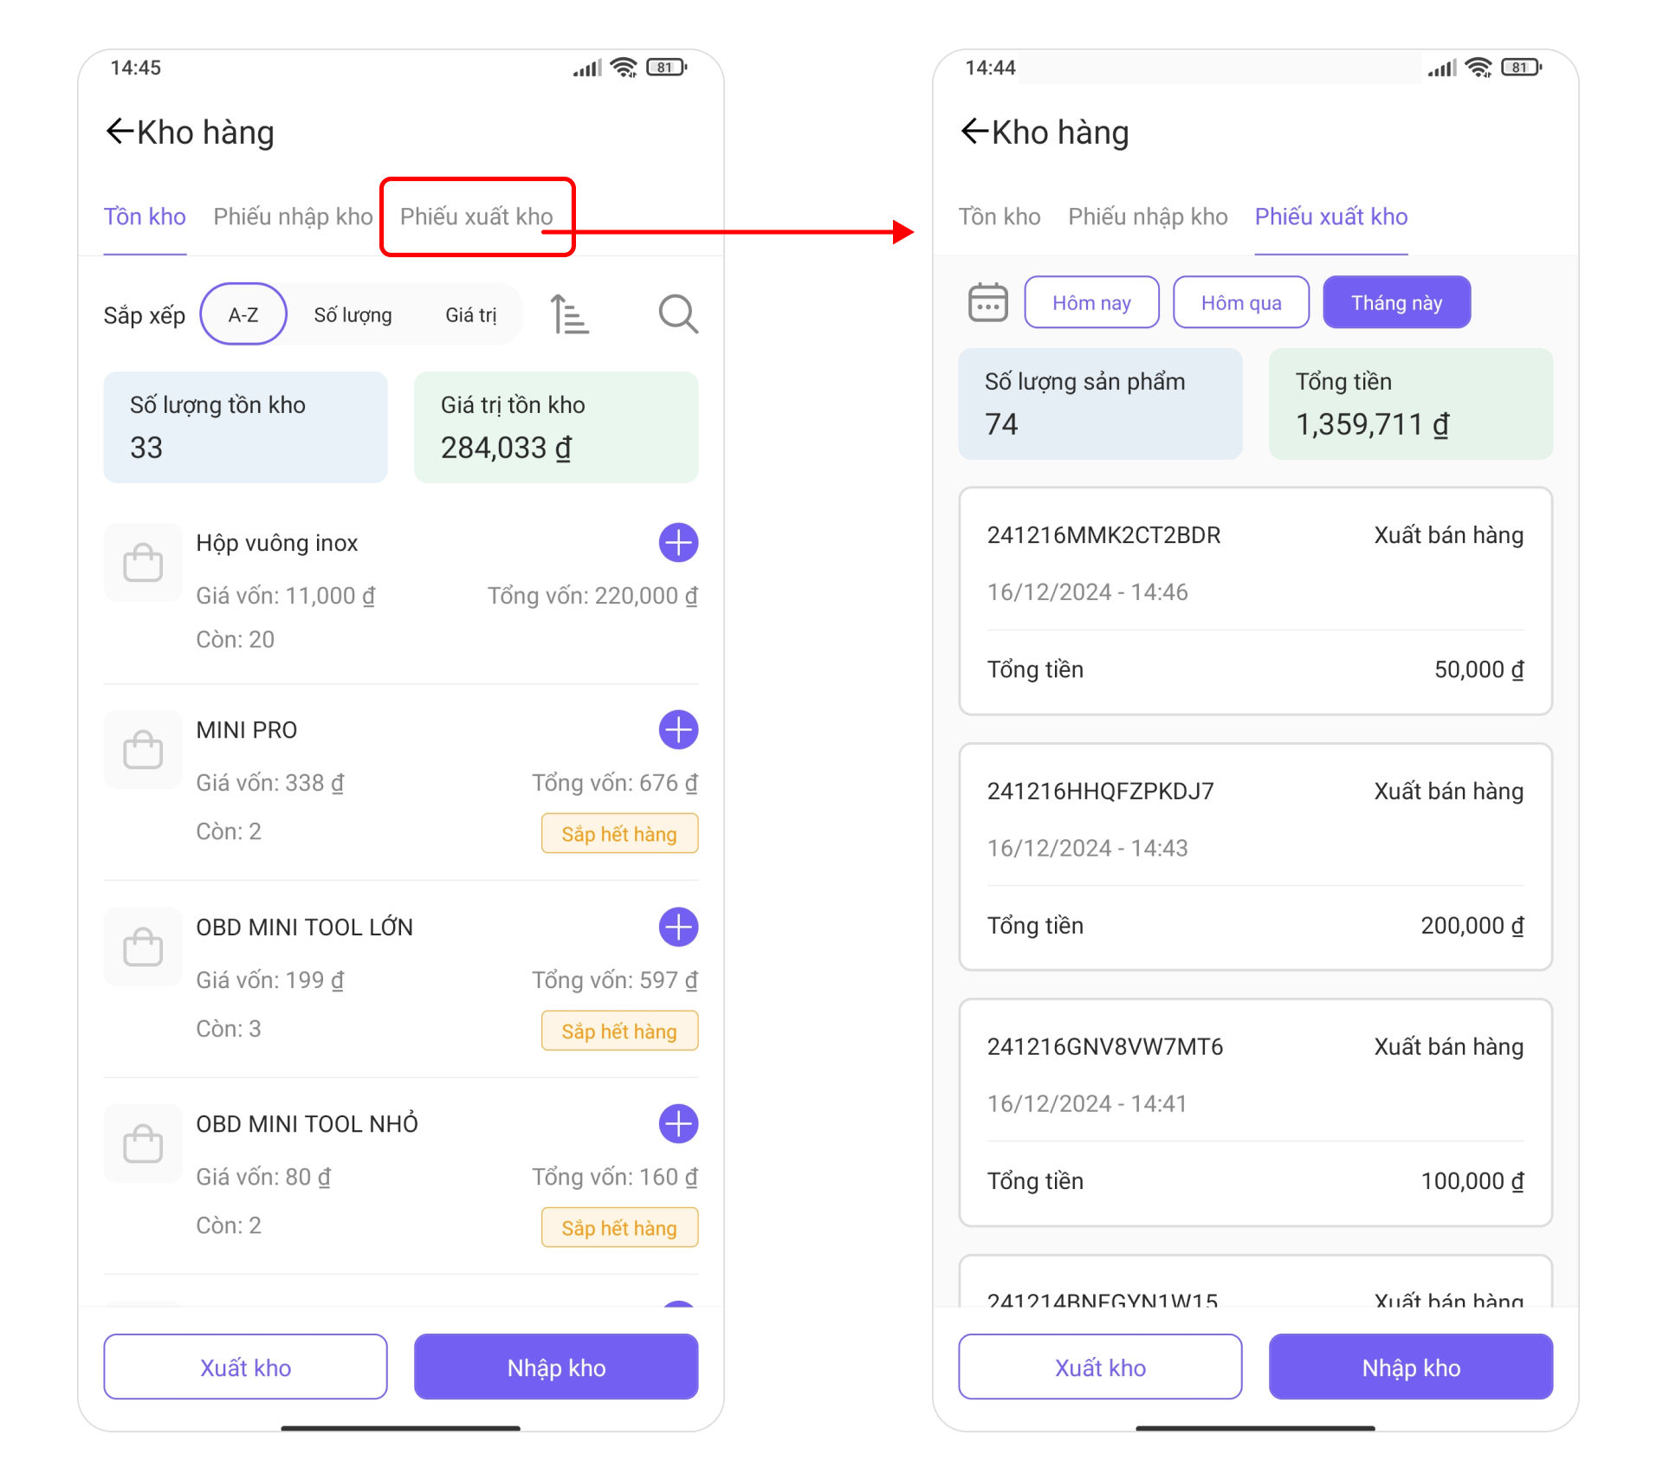Image resolution: width=1663 pixels, height=1480 pixels.
Task: Open export receipt 241216MMK2CT2BDR
Action: coord(1255,601)
